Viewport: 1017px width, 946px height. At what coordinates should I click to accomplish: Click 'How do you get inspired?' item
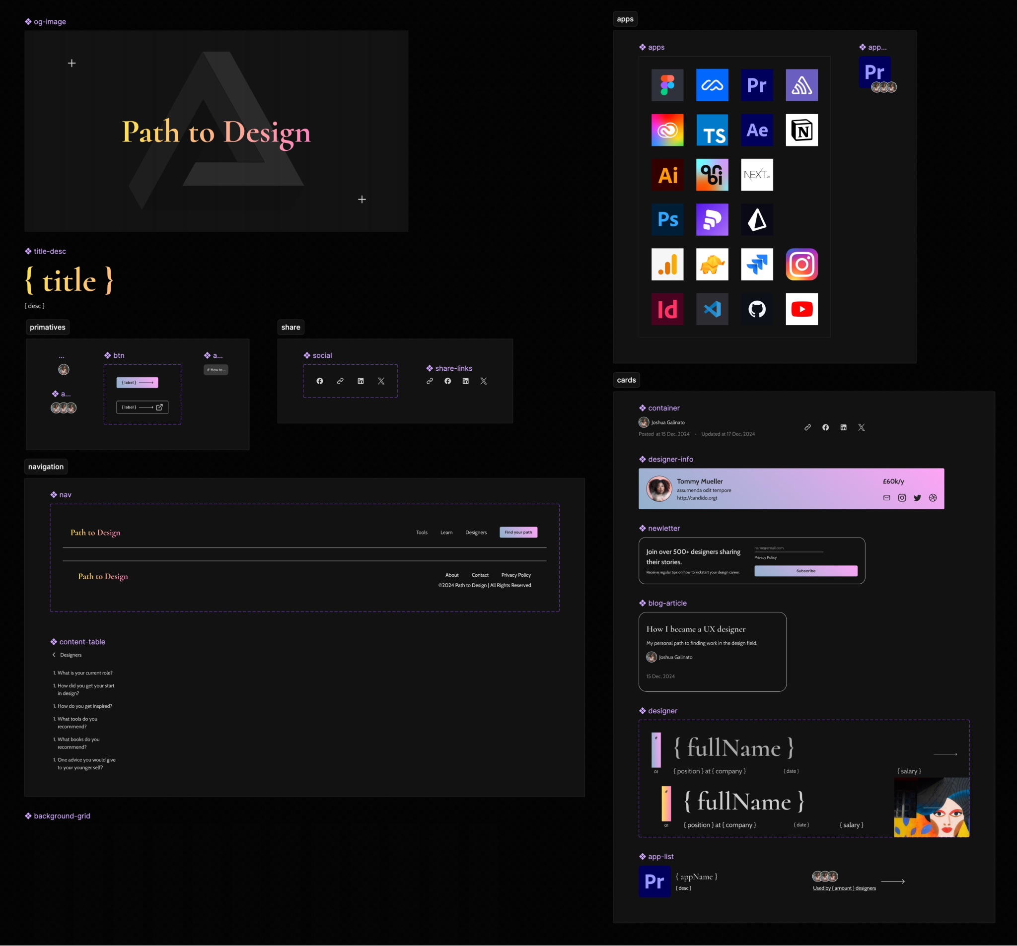(x=82, y=706)
